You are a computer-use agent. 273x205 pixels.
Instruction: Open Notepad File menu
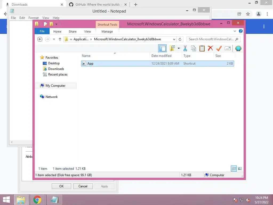coord(13,18)
